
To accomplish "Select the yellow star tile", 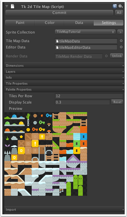I will coord(21,137).
